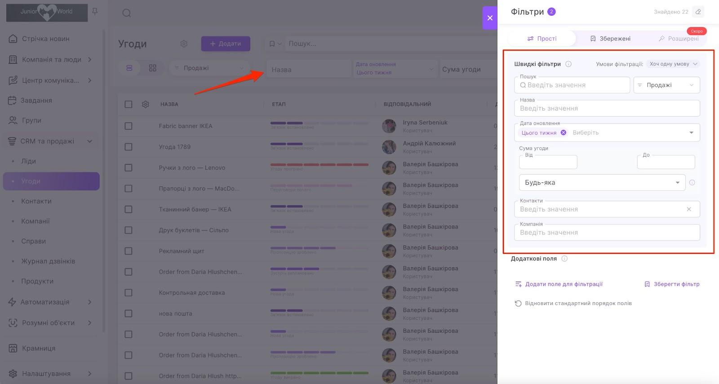The height and width of the screenshot is (384, 719).
Task: Click the search magnifier icon in header
Action: (x=127, y=13)
